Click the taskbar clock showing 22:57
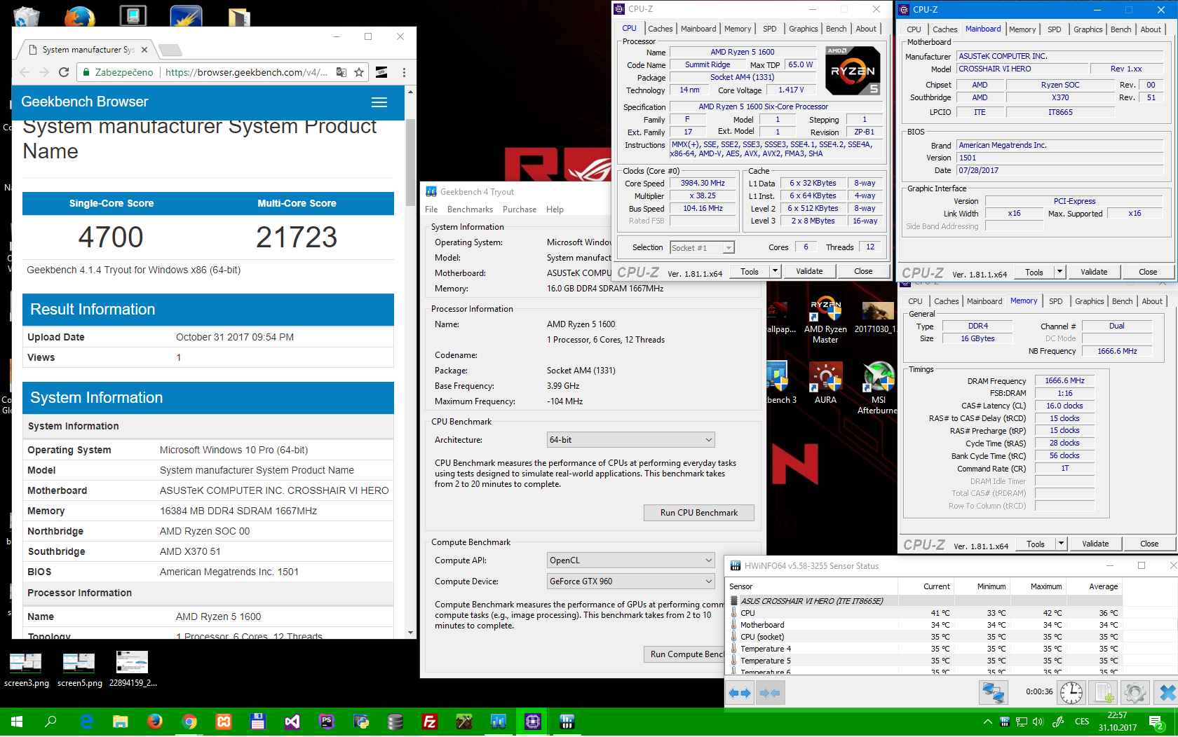Image resolution: width=1178 pixels, height=737 pixels. [1117, 722]
